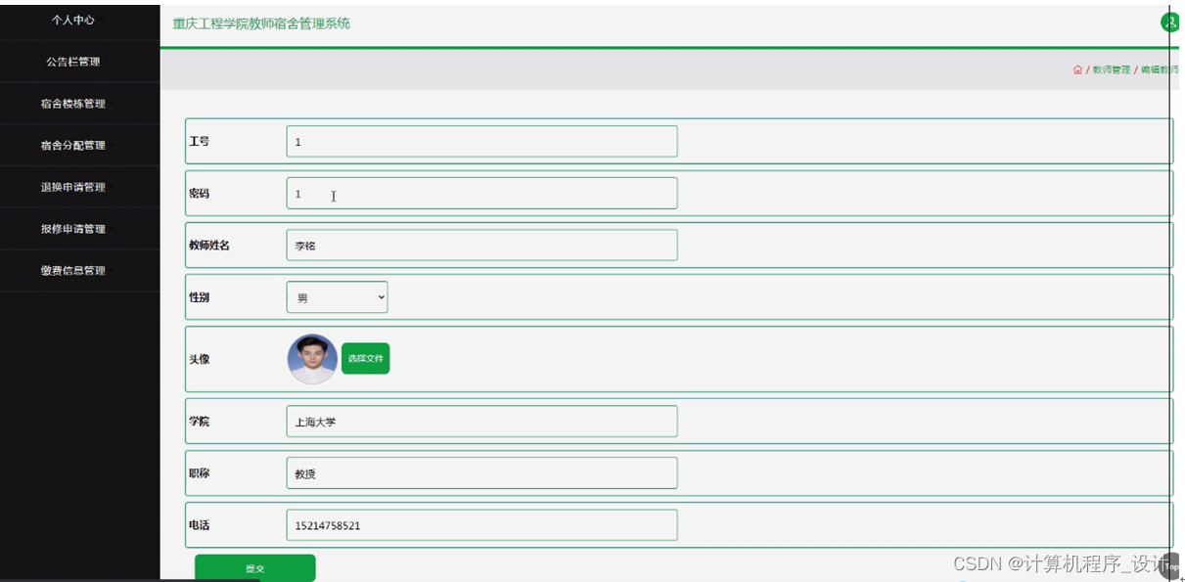
Task: Click the 学院 field showing 上海大学
Action: [481, 422]
